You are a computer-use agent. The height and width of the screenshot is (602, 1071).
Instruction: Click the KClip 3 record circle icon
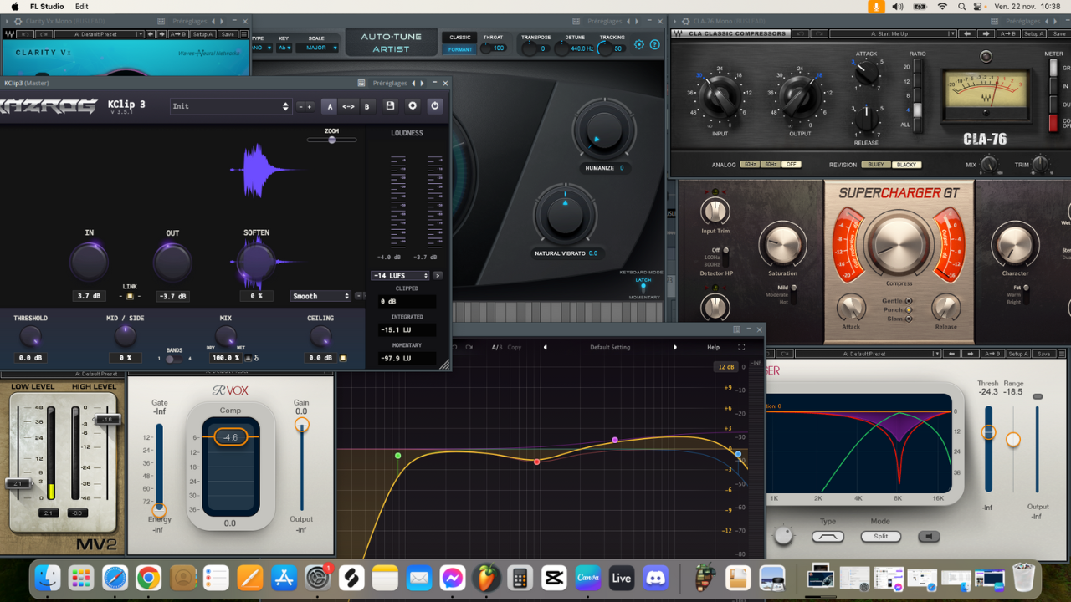click(x=413, y=106)
